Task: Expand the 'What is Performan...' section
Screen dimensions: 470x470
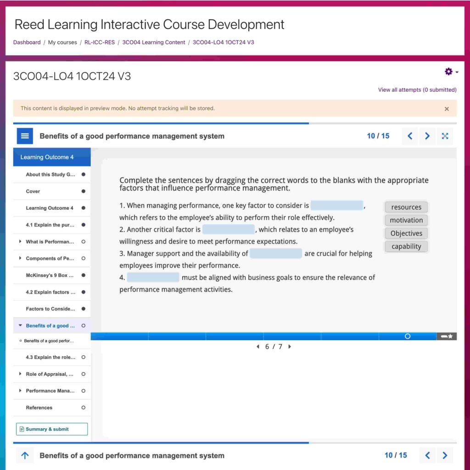Action: pos(20,241)
